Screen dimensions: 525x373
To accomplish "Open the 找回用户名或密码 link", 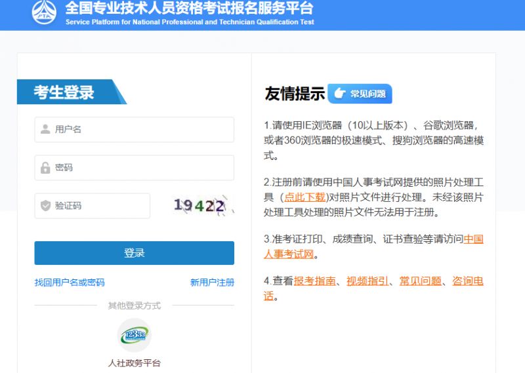I will point(70,283).
